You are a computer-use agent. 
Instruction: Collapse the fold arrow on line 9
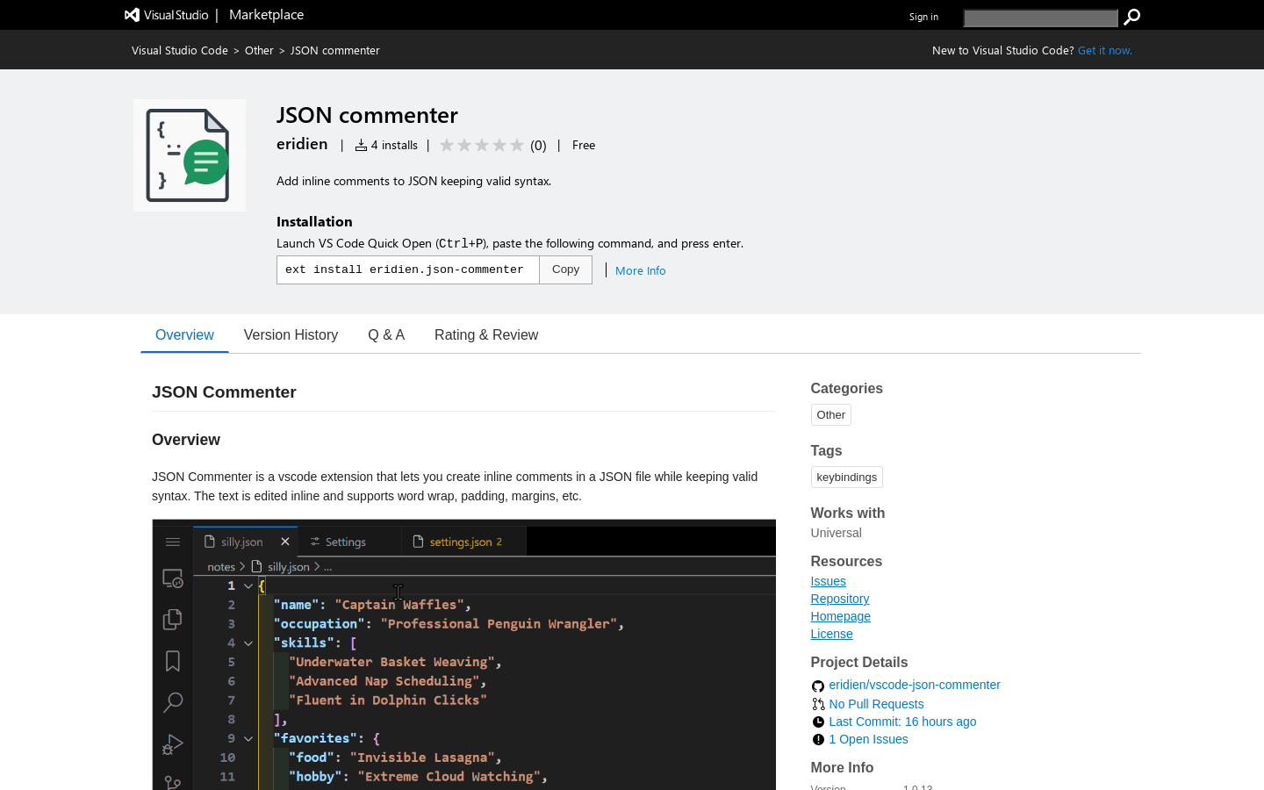[248, 738]
